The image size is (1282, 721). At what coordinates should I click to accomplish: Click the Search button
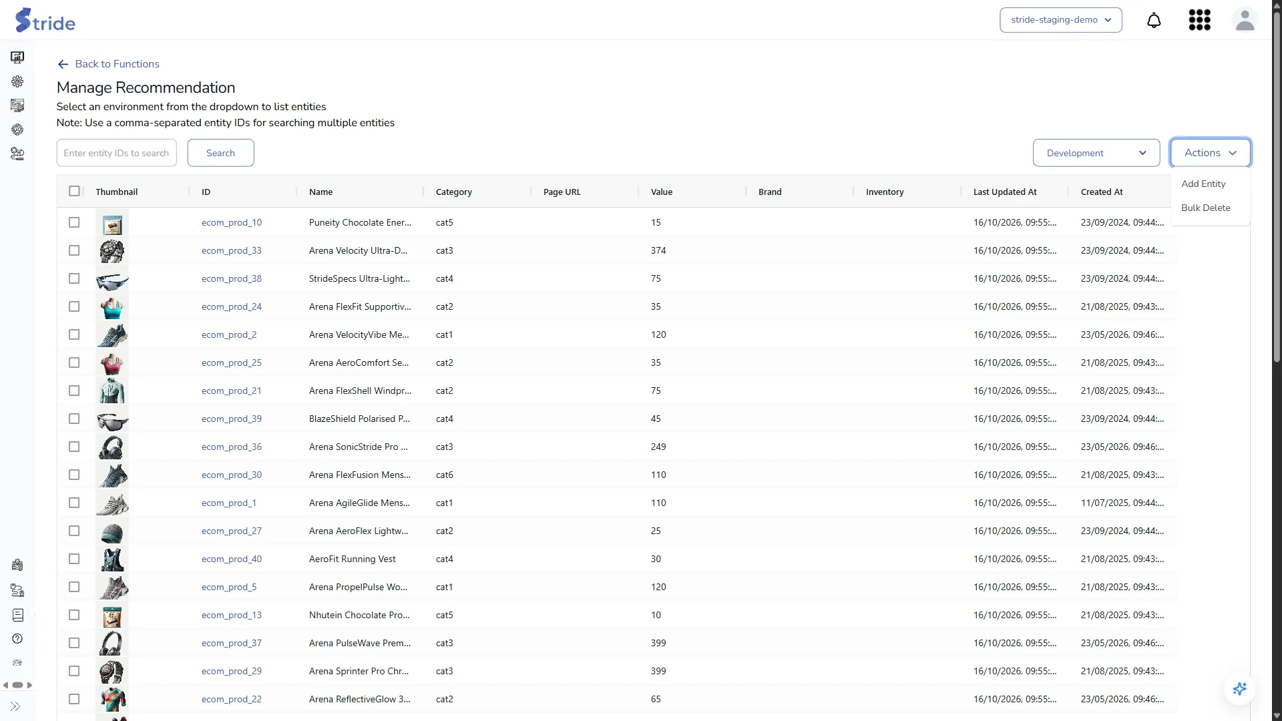[220, 153]
